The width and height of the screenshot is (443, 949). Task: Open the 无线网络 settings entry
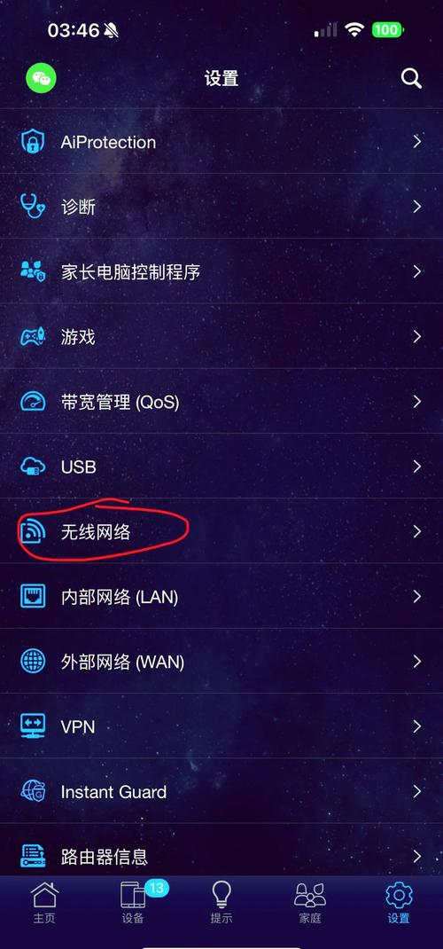click(x=221, y=532)
